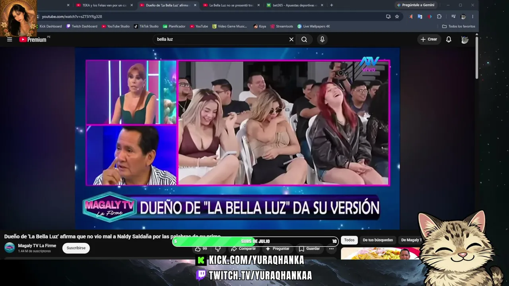Select the 'De Magaly T...' chip
Screen dimensions: 509x286
411,240
